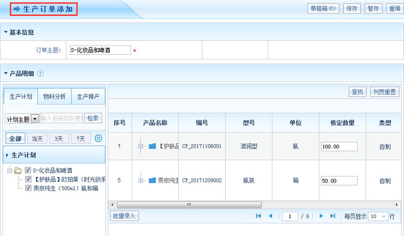Switch to the 生产排产 tab
This screenshot has height=236, width=404.
point(88,96)
